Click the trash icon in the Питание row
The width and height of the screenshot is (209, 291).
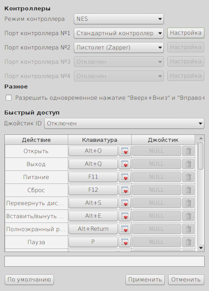(x=188, y=177)
